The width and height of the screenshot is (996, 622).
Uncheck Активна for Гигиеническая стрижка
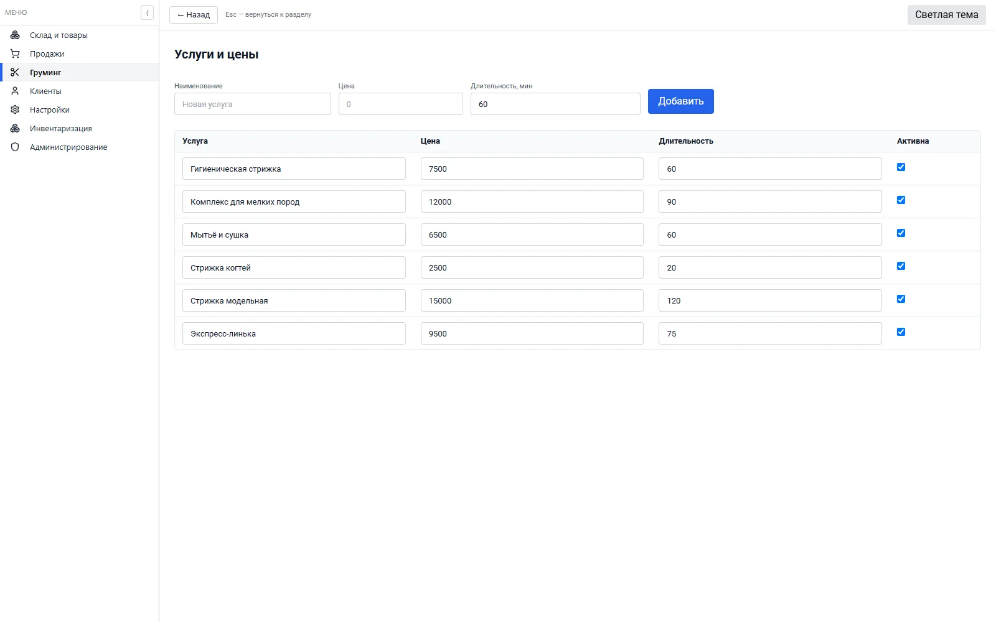901,167
